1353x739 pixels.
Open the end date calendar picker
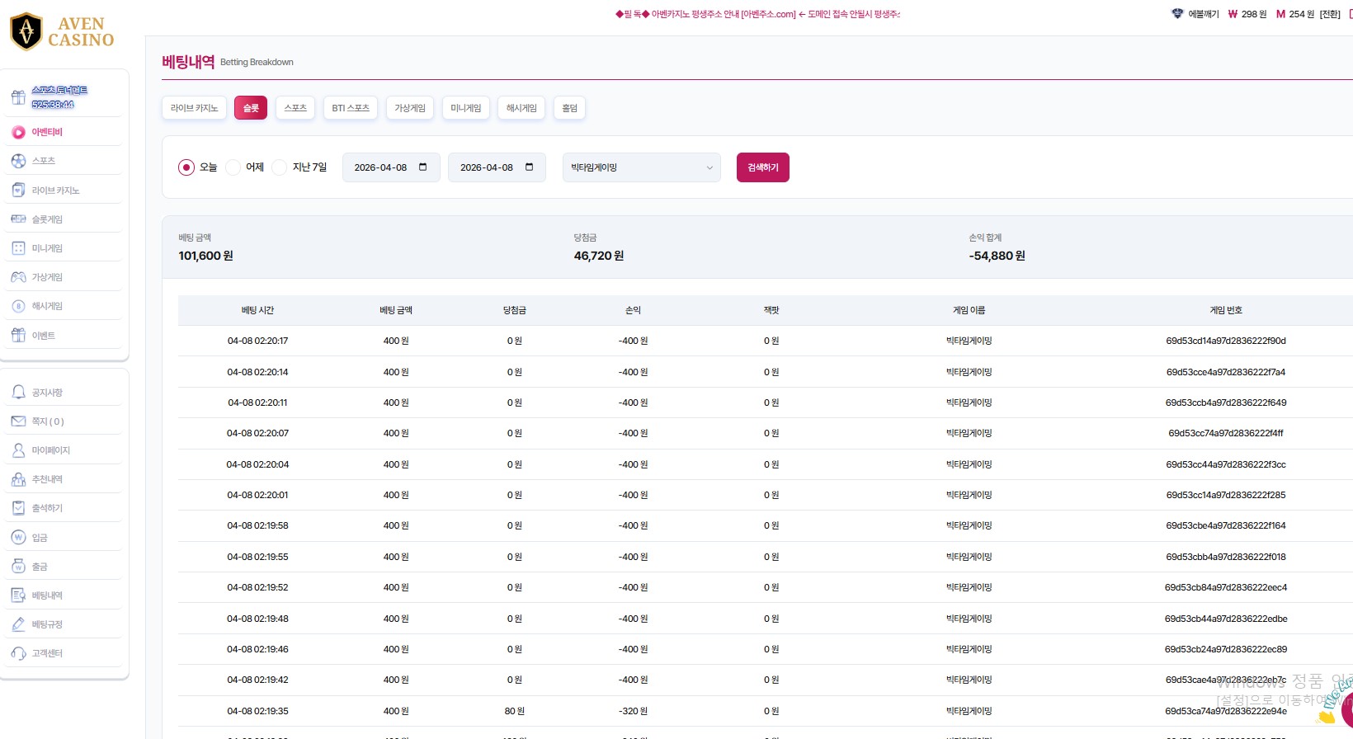point(530,167)
